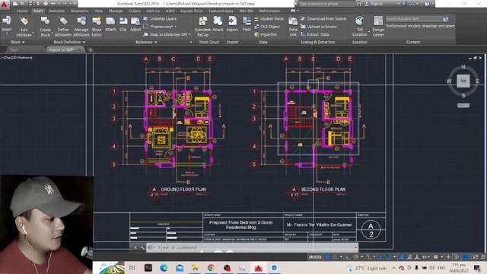Open the Design Center palette
Image resolution: width=487 pixels, height=274 pixels.
(x=378, y=27)
